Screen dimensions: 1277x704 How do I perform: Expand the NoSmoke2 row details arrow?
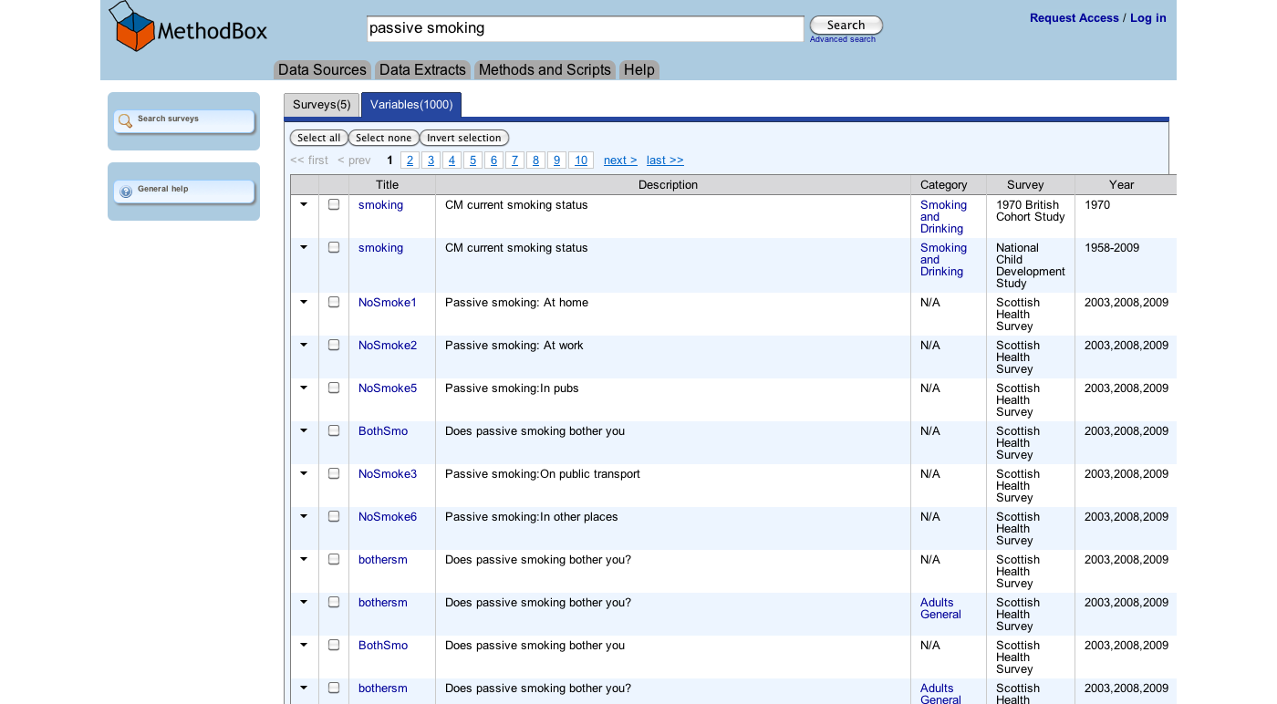[x=304, y=345]
